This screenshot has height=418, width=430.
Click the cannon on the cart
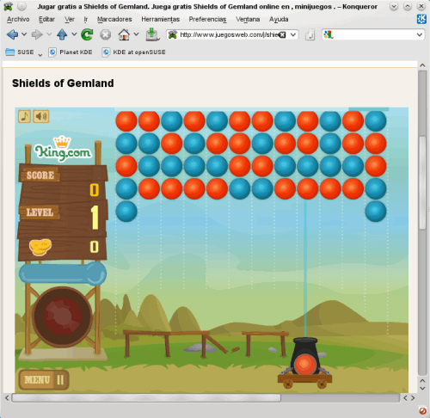tap(304, 363)
